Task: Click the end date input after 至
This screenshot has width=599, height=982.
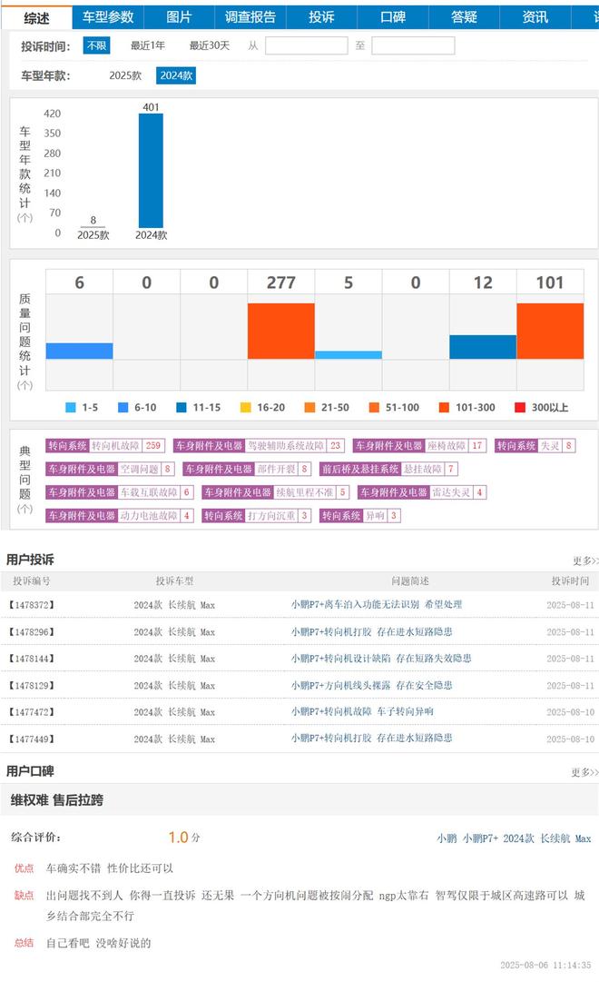Action: (x=413, y=45)
